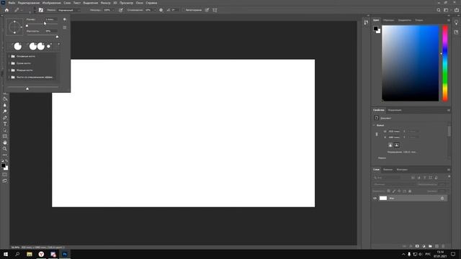Open Windows notification center
The image size is (461, 259).
453,254
